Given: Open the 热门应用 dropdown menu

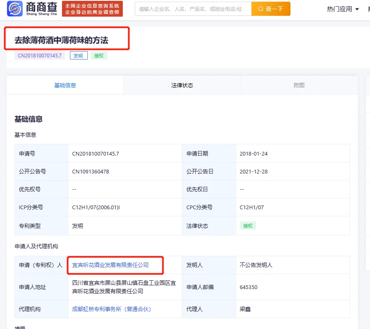Looking at the screenshot, I should [x=340, y=8].
